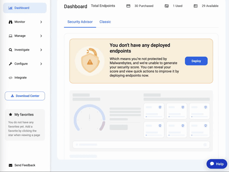The image size is (229, 172).
Task: Open the Download Center button
Action: [25, 96]
